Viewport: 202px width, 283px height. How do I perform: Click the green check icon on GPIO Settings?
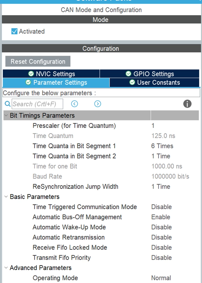tap(128, 74)
